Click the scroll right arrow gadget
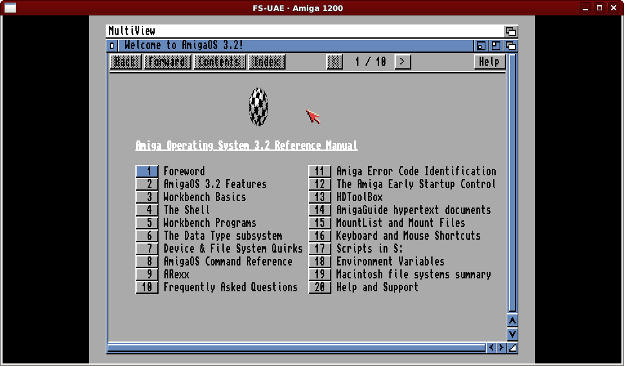Viewport: 624px width, 366px height. 502,348
